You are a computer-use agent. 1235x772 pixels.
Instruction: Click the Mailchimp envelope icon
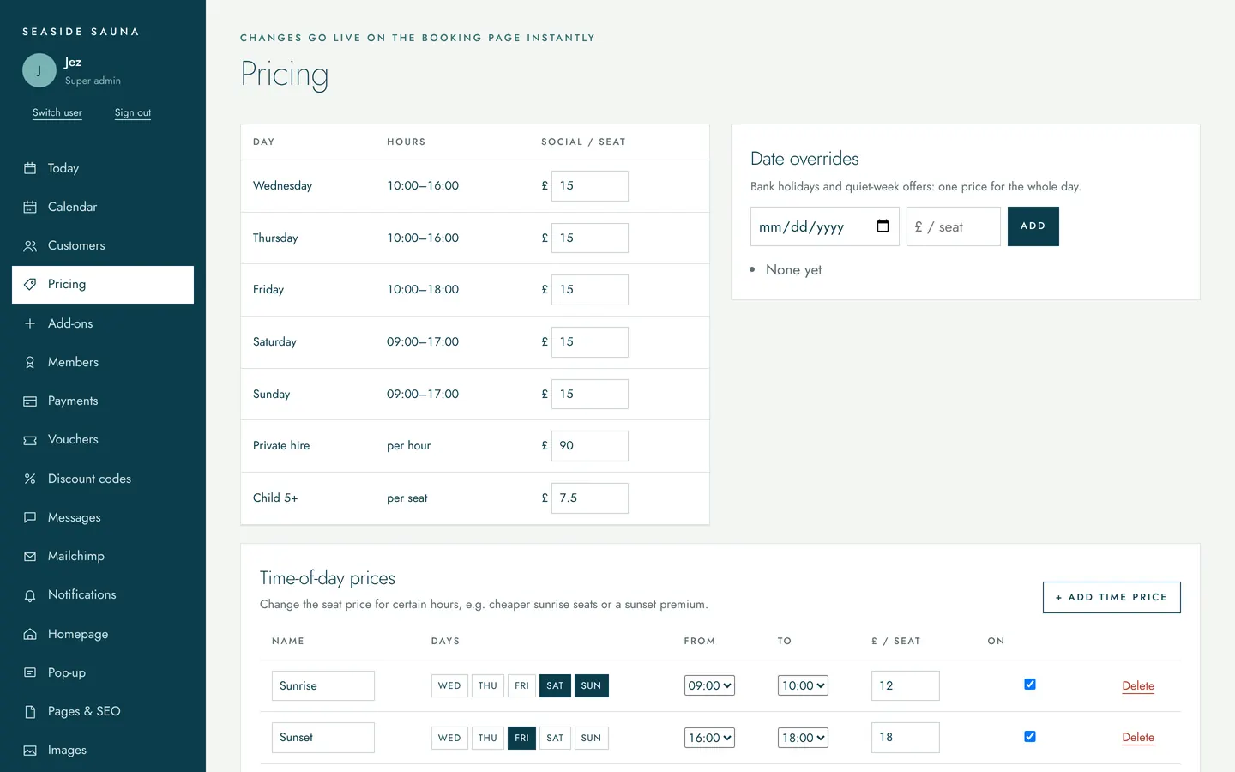click(x=30, y=557)
